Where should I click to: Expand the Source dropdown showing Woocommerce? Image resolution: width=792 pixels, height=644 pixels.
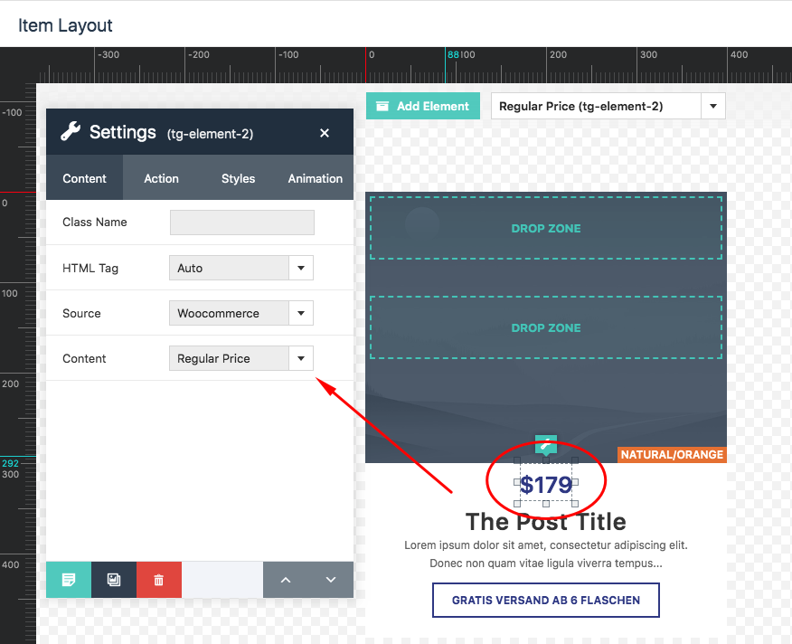click(240, 314)
